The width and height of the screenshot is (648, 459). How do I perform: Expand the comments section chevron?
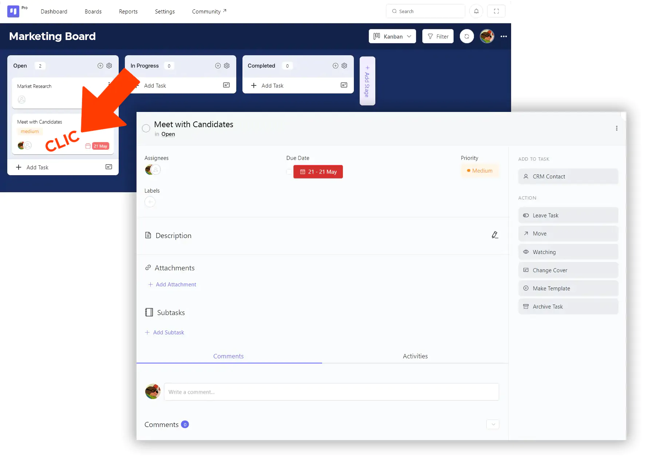click(x=493, y=424)
